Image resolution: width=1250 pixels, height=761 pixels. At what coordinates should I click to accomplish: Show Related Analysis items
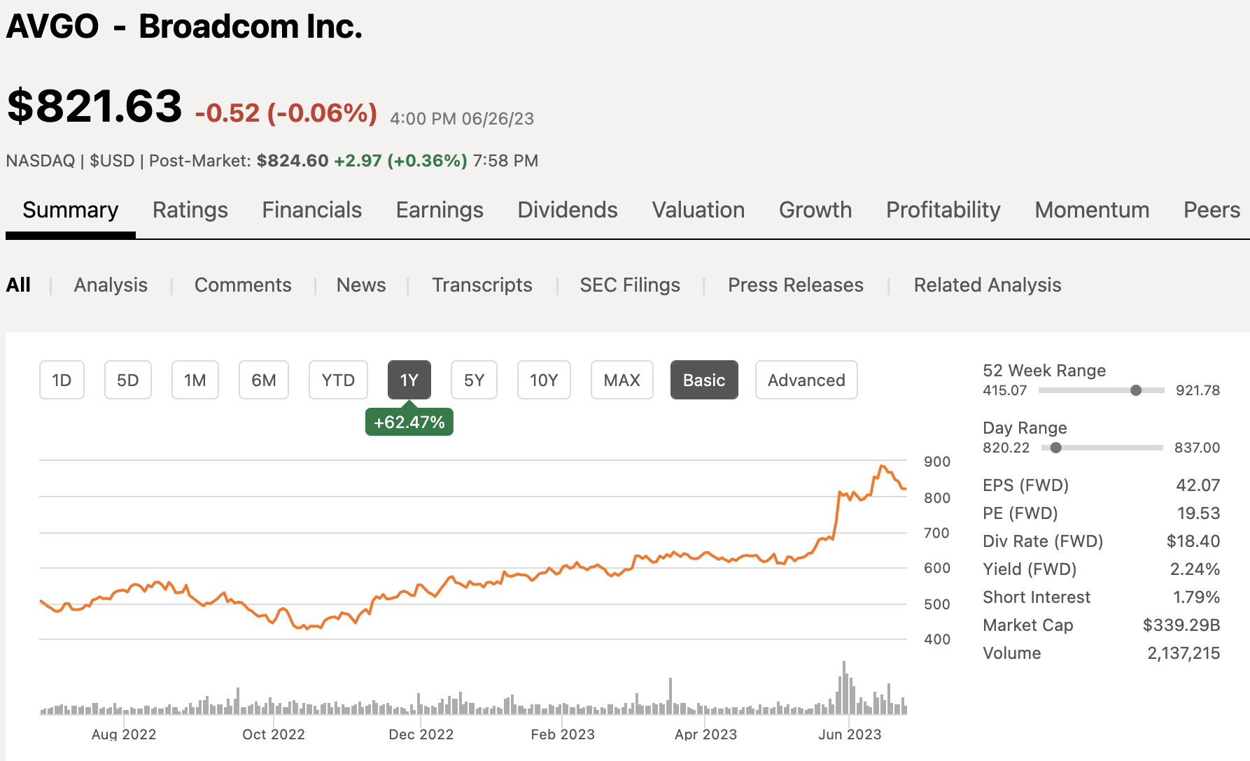[x=988, y=285]
